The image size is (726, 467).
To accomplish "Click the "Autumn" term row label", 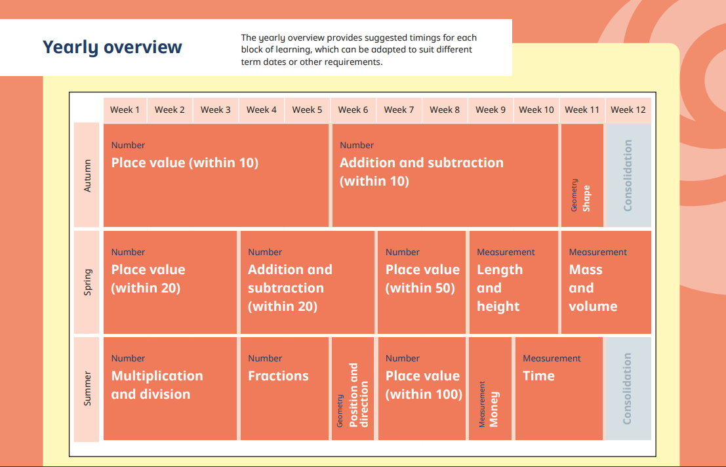I will point(87,175).
